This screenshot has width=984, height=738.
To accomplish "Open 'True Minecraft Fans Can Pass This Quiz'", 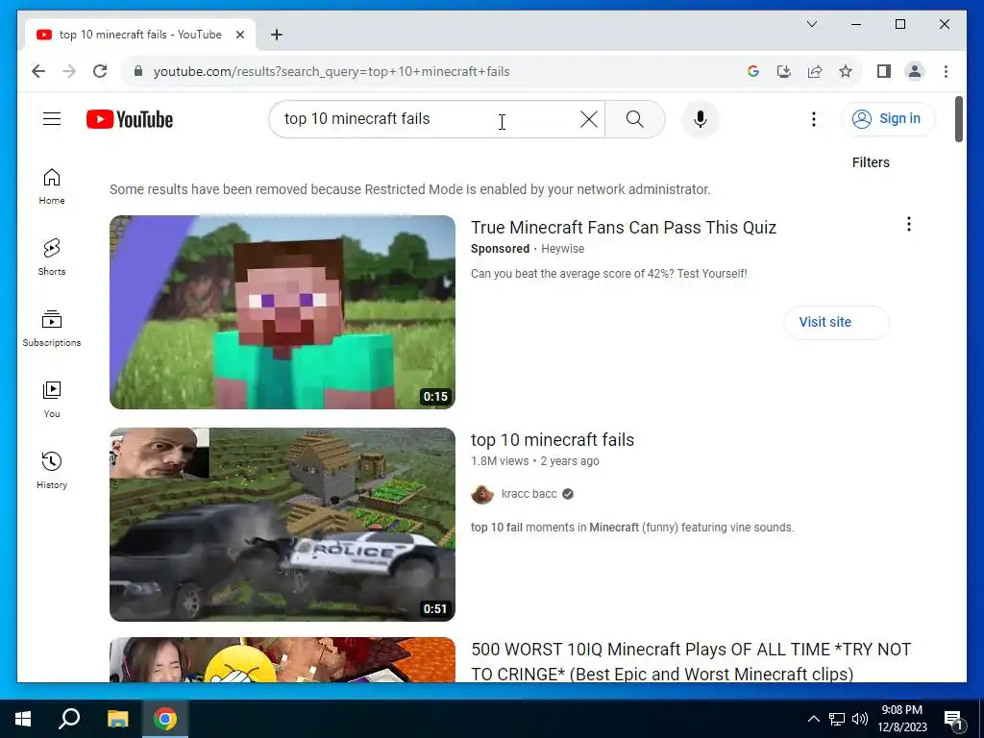I will (624, 227).
